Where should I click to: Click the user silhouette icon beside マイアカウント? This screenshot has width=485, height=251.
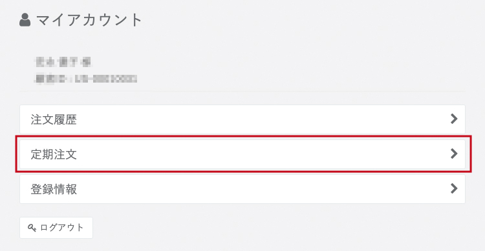click(25, 20)
